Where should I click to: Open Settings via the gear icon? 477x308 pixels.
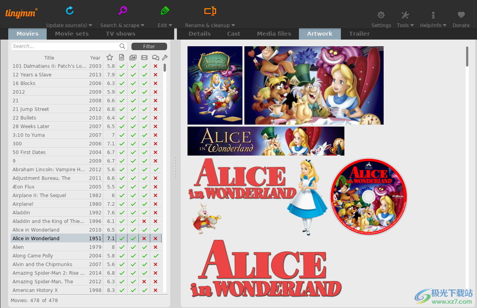(381, 15)
